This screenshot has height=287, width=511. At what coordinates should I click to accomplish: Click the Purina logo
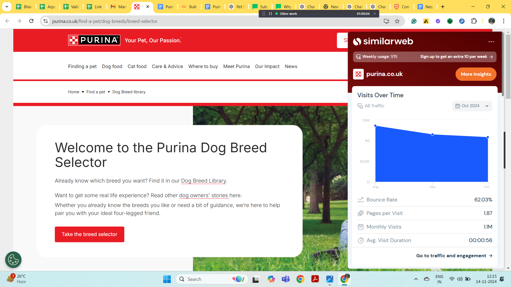pos(94,40)
